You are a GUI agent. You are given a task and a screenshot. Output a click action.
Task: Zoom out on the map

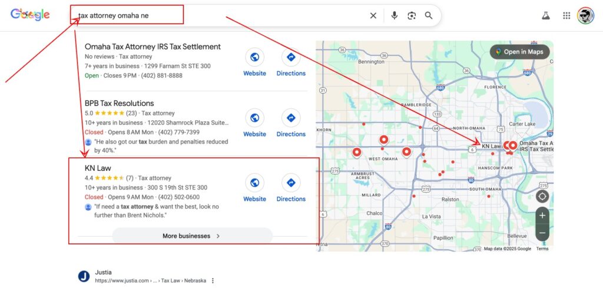coord(542,233)
